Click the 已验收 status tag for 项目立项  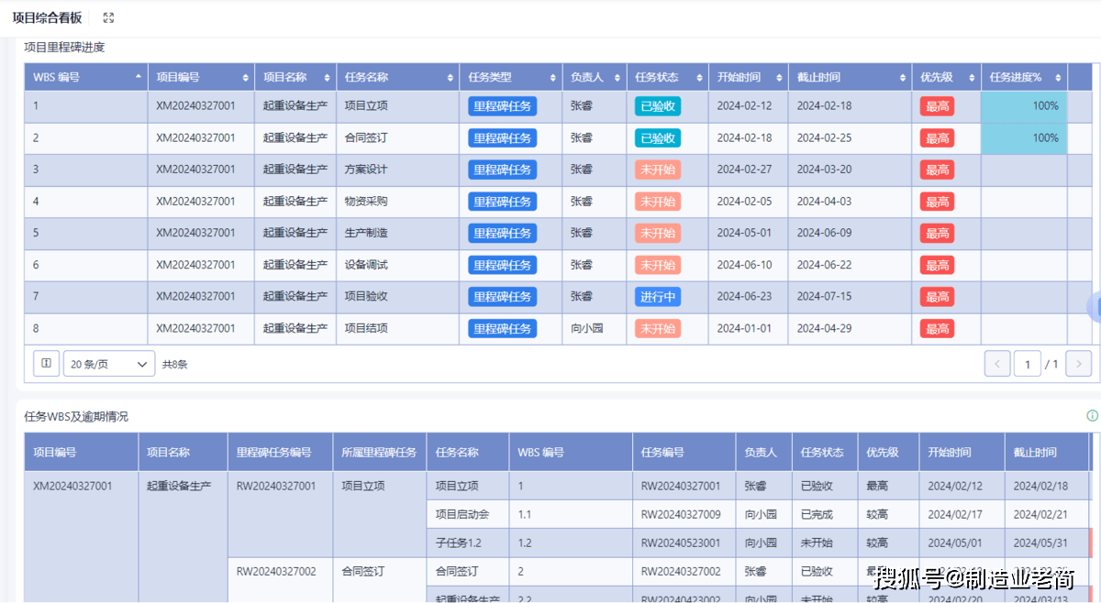(658, 106)
